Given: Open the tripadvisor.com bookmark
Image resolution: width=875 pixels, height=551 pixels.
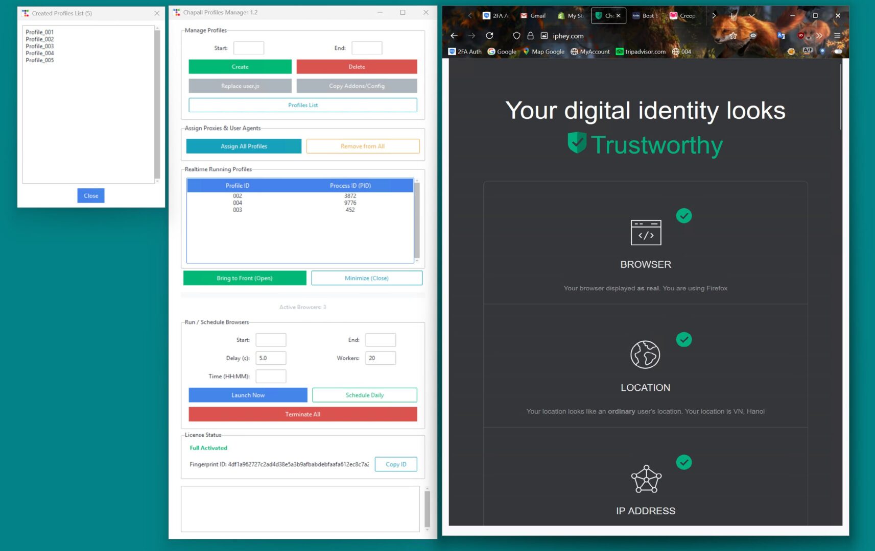Looking at the screenshot, I should click(641, 52).
